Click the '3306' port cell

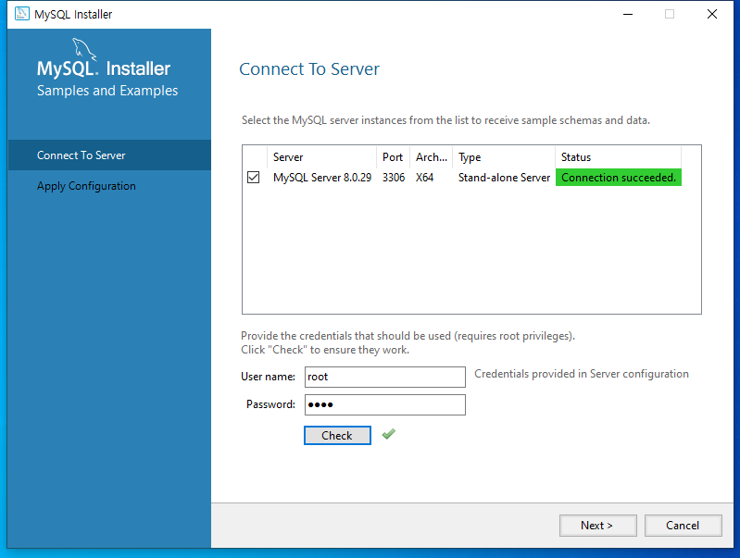tap(394, 178)
